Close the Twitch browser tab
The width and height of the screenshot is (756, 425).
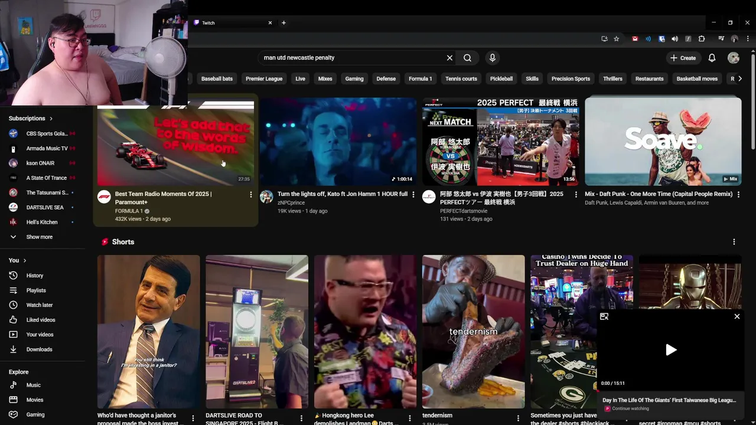pyautogui.click(x=270, y=23)
